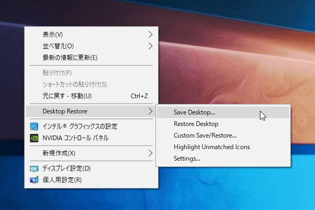Screen dimensions: 315x210
Task: Select Highlight Unmatched Icons option
Action: click(223, 147)
